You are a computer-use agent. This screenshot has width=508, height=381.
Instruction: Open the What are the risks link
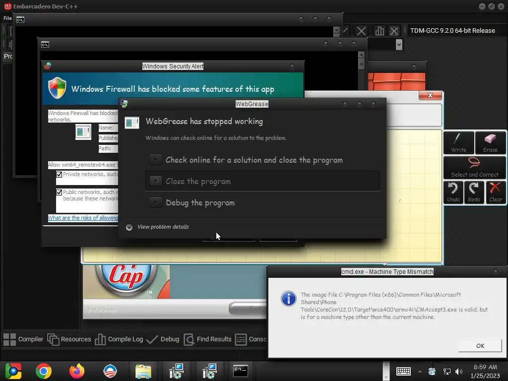tap(83, 218)
